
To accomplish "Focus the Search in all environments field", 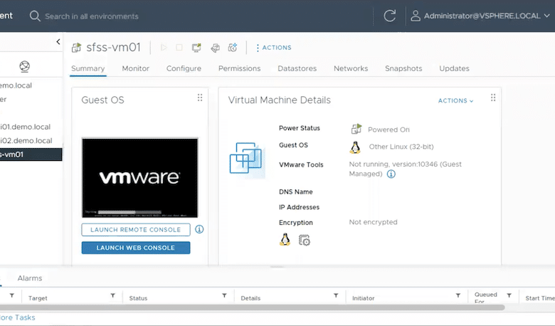I will [x=91, y=16].
